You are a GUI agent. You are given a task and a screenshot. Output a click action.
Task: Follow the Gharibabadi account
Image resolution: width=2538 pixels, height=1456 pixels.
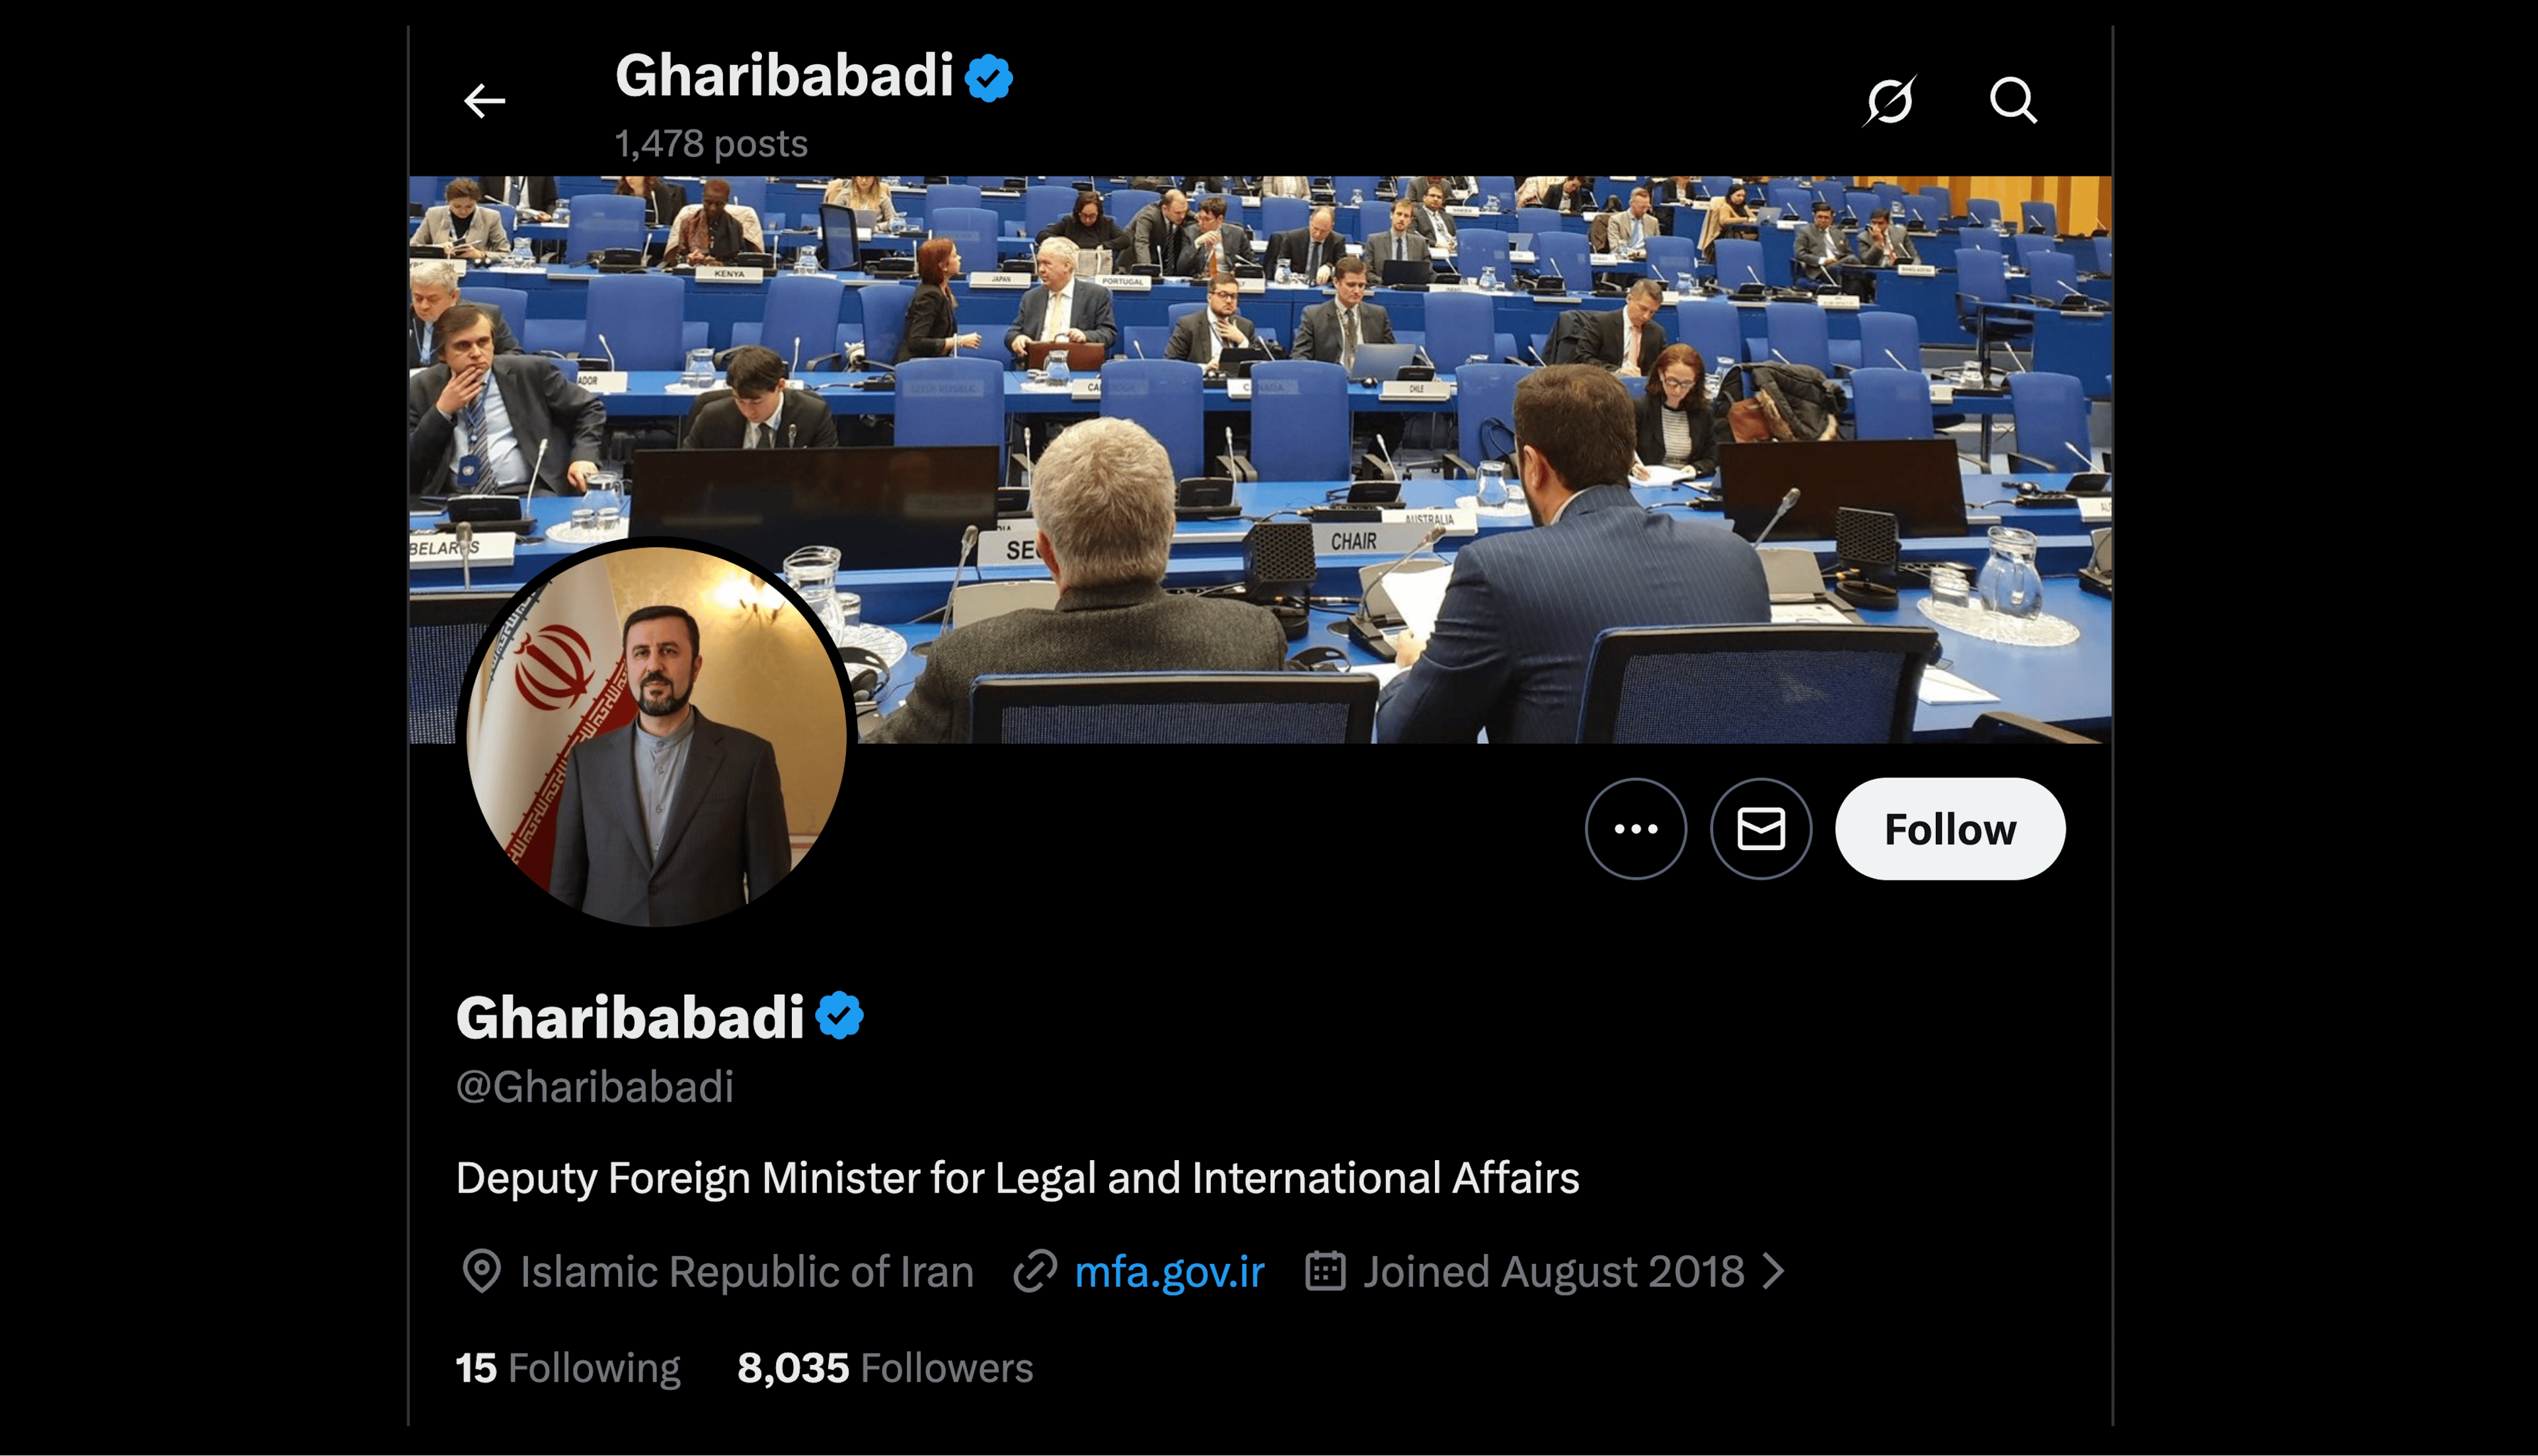coord(1950,829)
